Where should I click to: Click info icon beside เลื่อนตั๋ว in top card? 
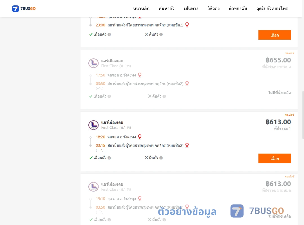(109, 35)
